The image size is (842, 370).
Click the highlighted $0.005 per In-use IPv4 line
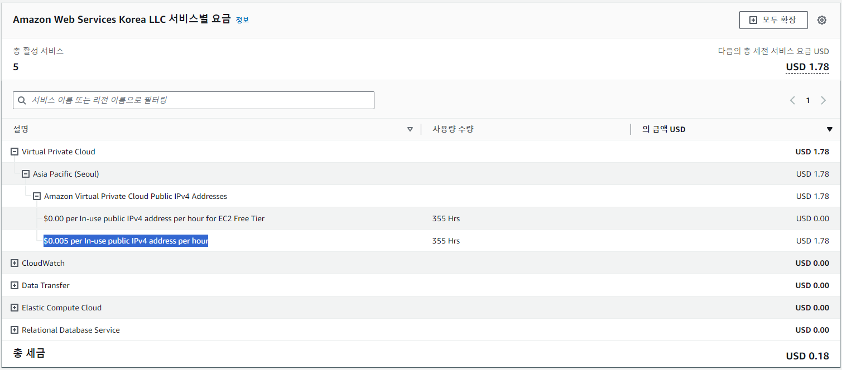[126, 241]
